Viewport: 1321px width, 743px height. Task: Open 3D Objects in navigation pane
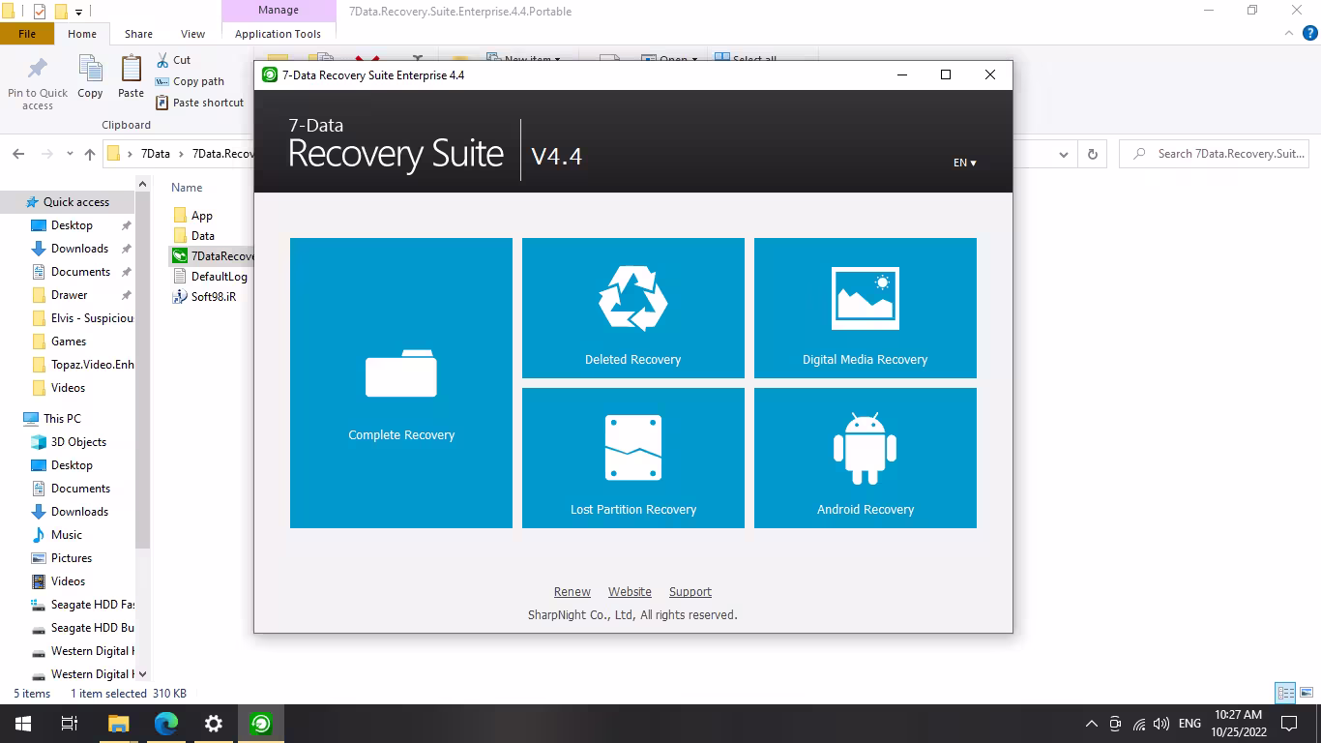point(78,442)
